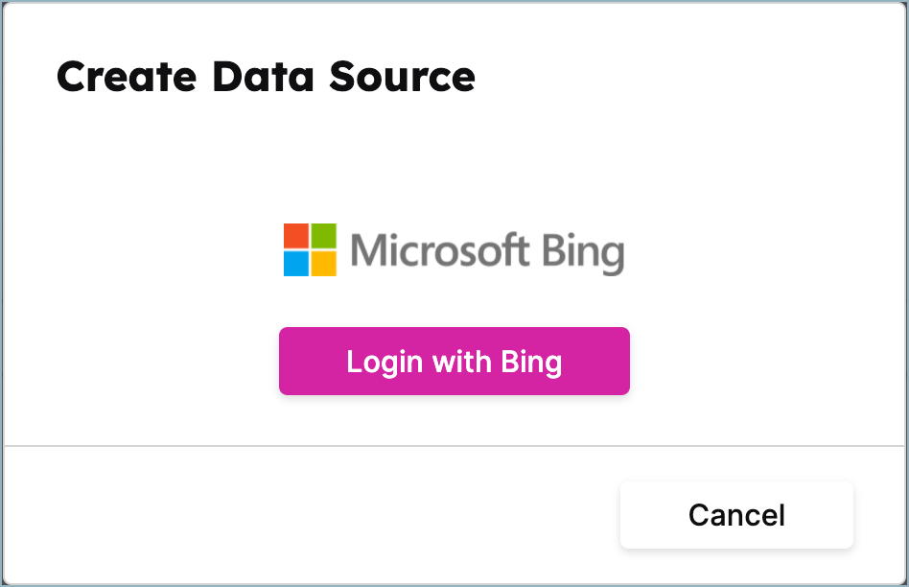
Task: Click the Bing branding graphic
Action: pos(454,249)
